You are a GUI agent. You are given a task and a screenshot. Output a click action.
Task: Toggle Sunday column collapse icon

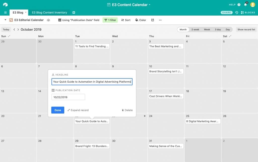coord(9,36)
